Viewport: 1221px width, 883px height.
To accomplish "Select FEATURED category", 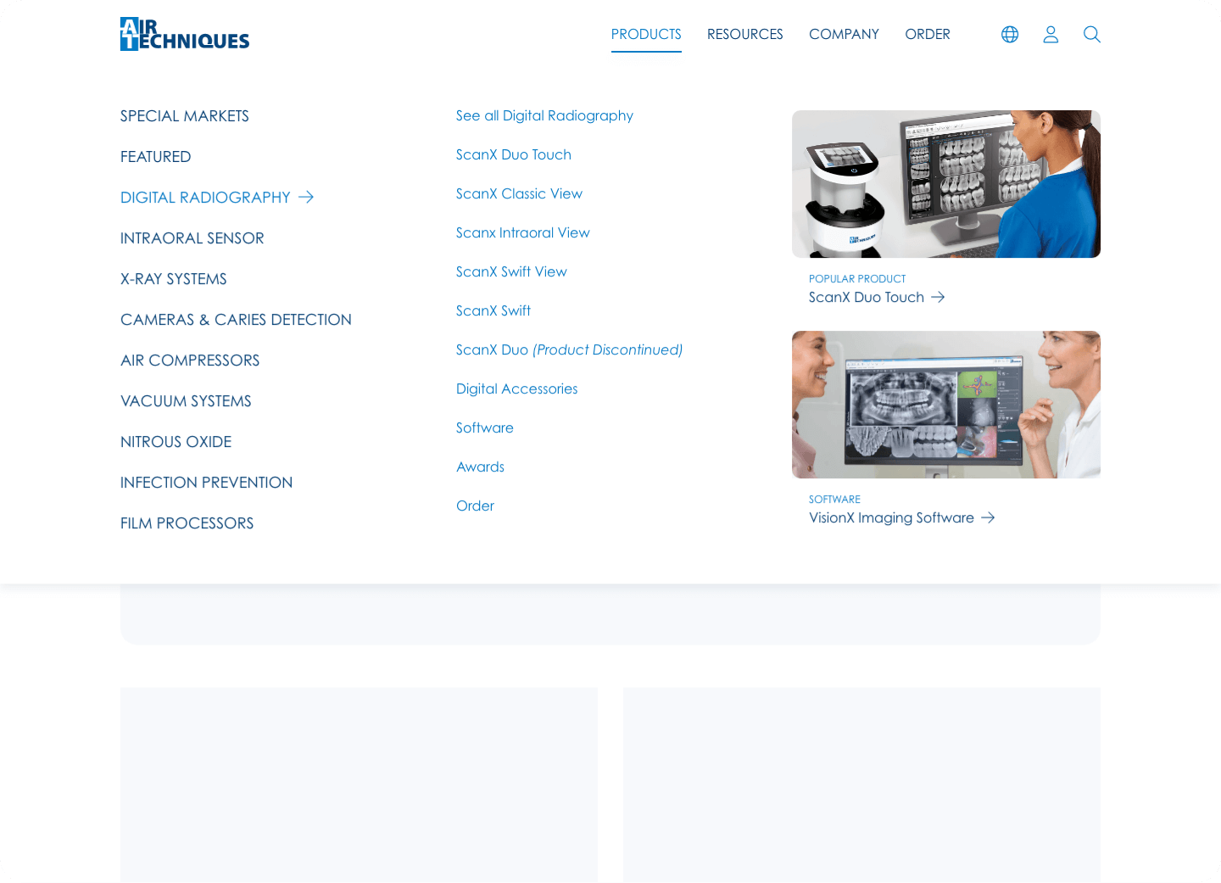I will coord(156,157).
